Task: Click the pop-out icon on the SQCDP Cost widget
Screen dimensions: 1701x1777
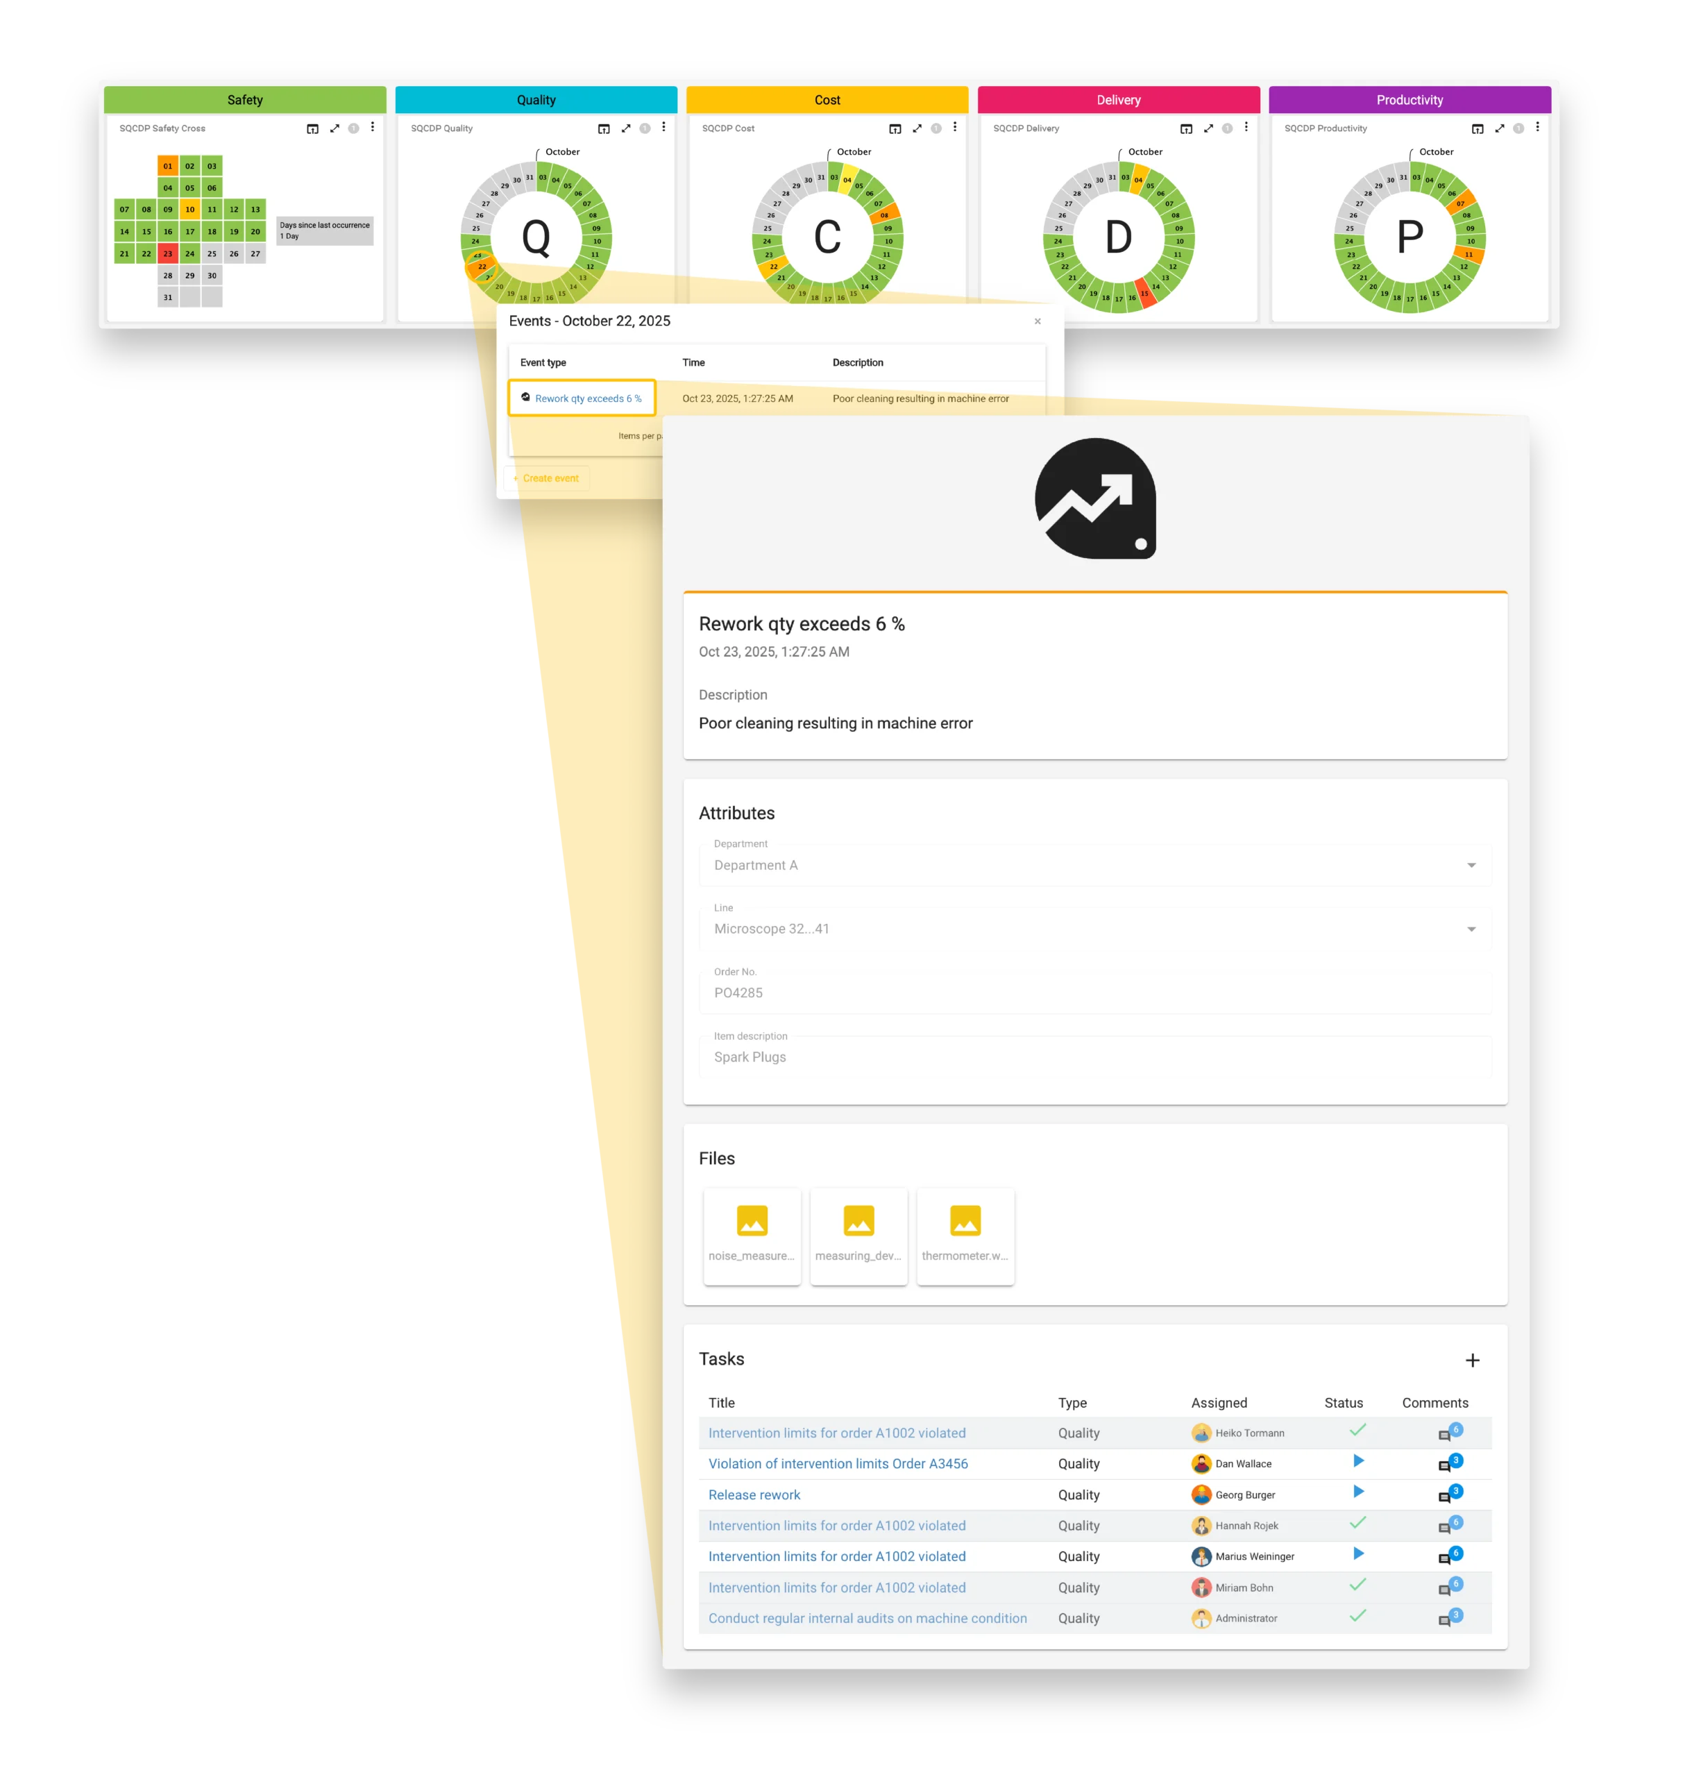Action: tap(895, 128)
